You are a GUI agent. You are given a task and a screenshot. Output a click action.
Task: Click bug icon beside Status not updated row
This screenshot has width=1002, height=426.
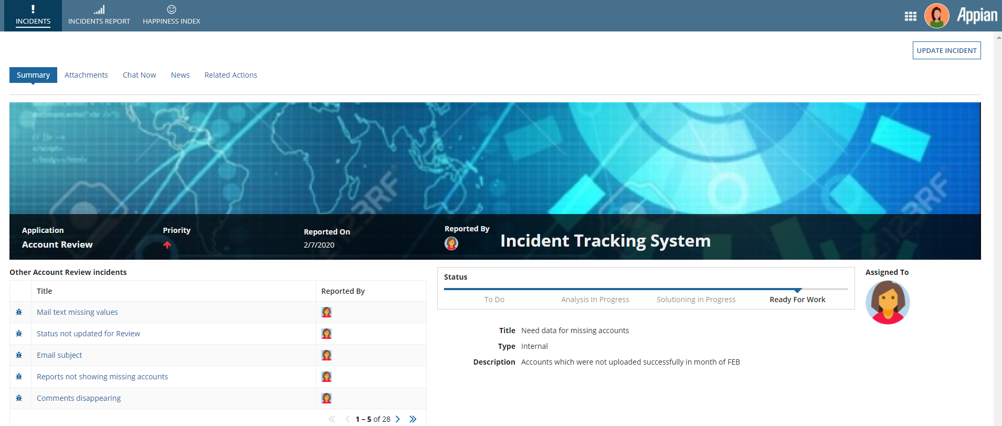[x=19, y=334]
